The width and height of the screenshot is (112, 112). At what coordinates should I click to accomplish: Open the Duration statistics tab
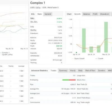[x=102, y=71]
